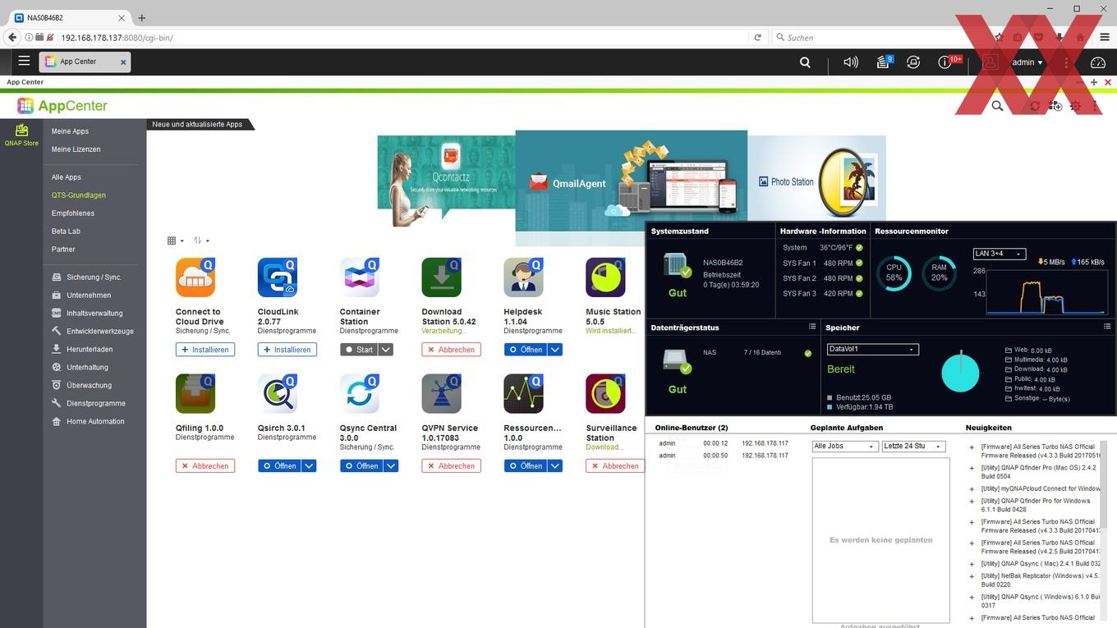Switch app grid view layout icon

coord(175,241)
